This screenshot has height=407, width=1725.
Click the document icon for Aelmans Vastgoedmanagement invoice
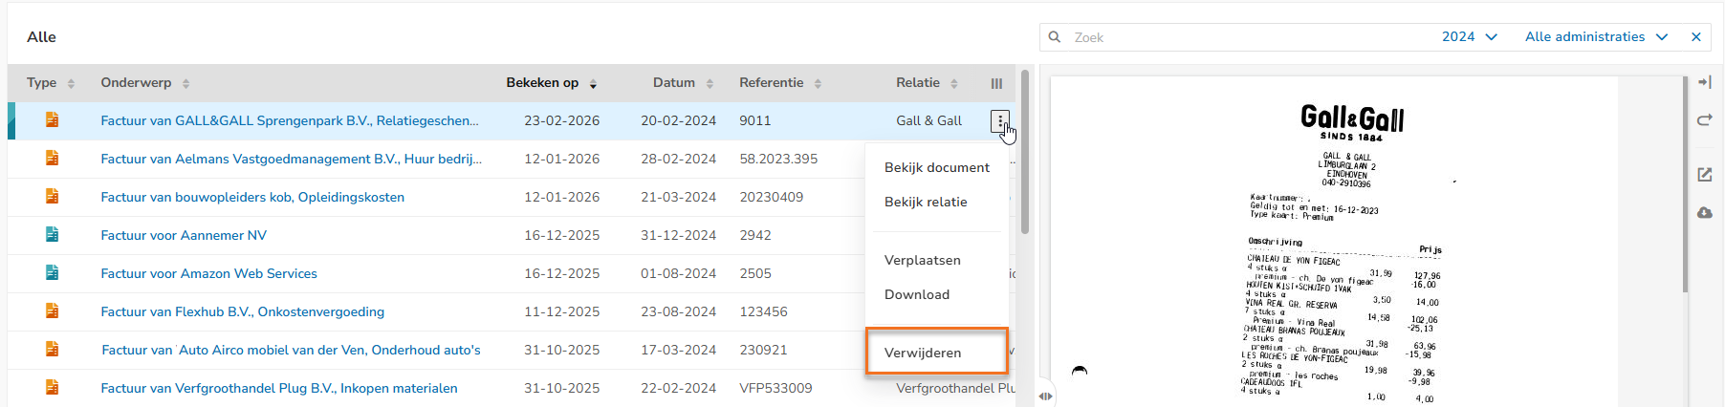[53, 159]
